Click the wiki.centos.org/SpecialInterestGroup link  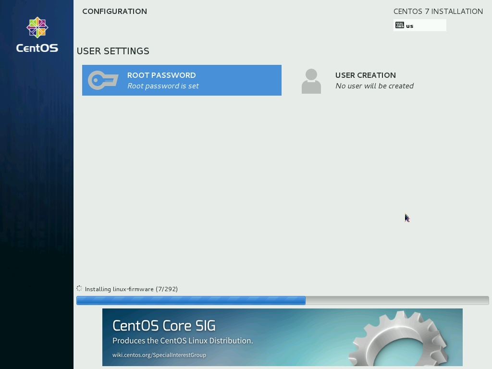159,355
